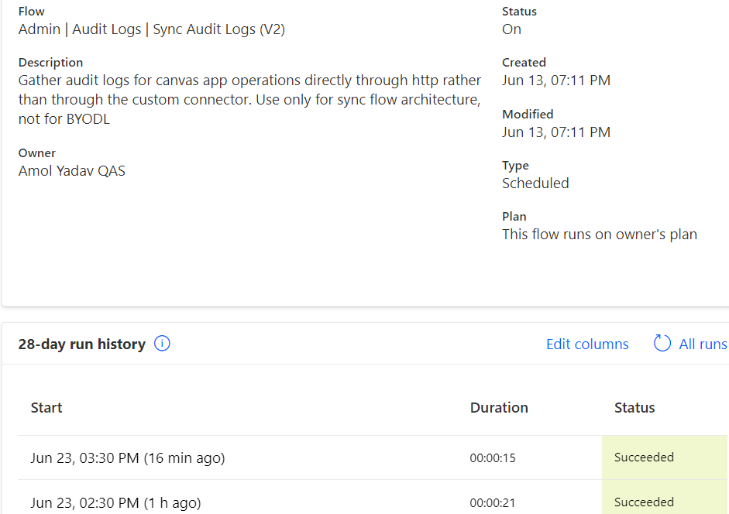The width and height of the screenshot is (729, 514).
Task: Click the Status column header
Action: [x=634, y=407]
